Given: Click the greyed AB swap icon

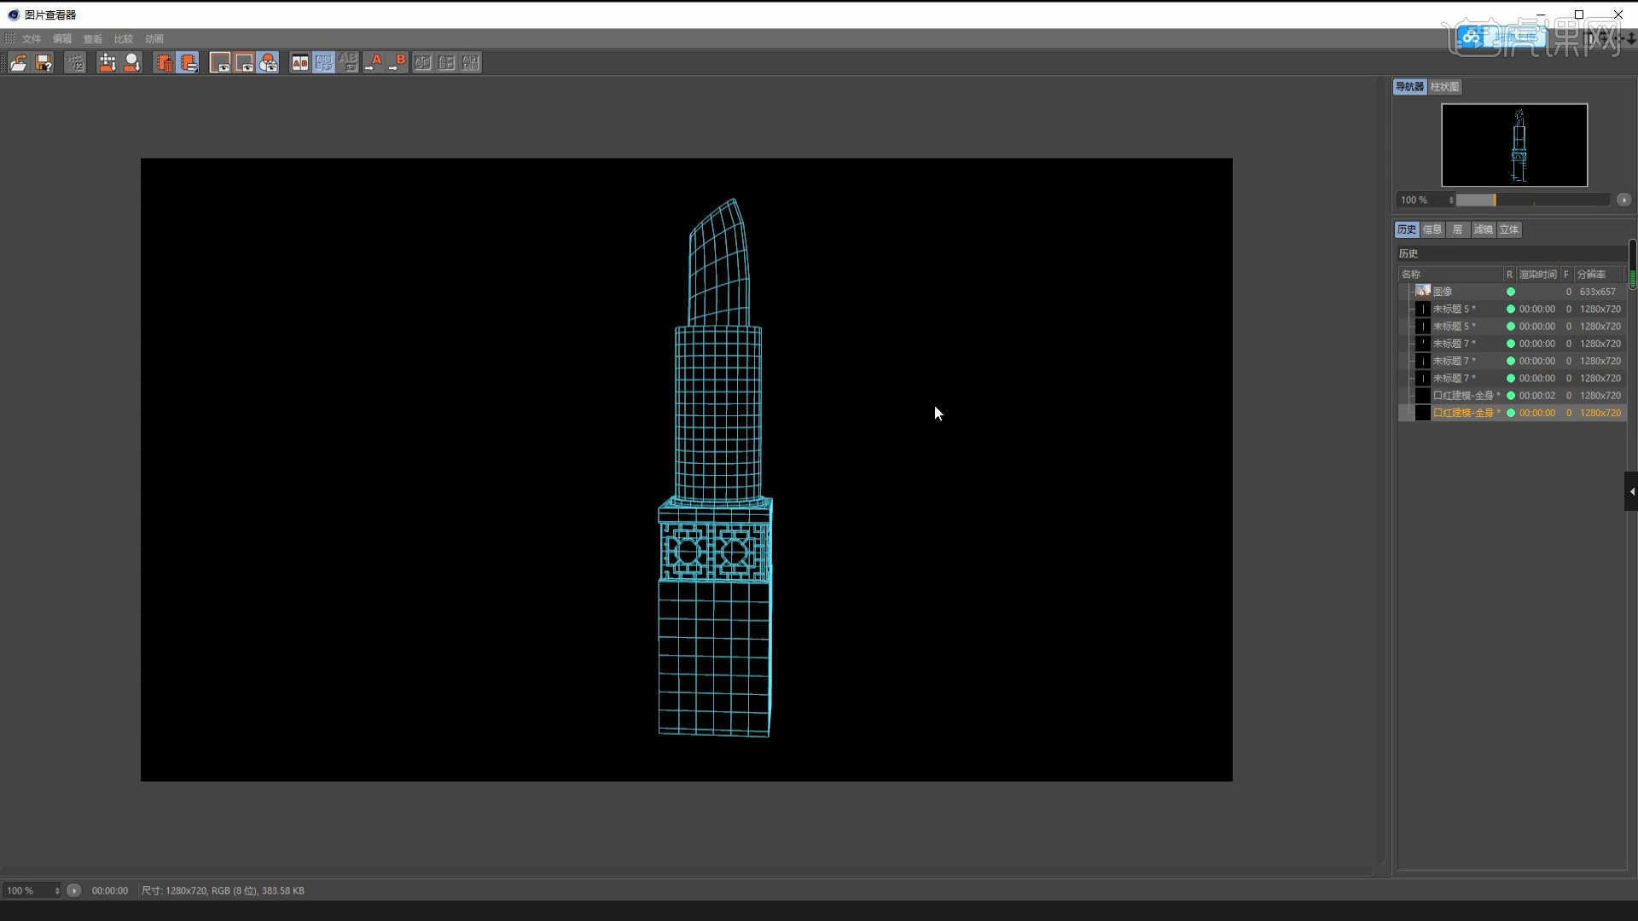Looking at the screenshot, I should [347, 62].
